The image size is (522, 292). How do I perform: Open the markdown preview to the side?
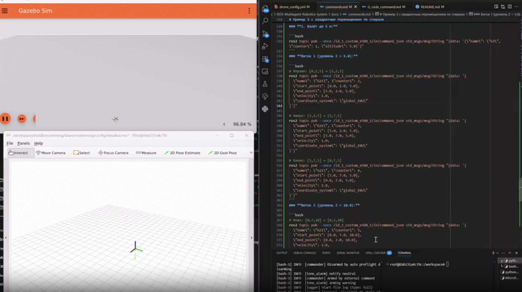point(496,7)
